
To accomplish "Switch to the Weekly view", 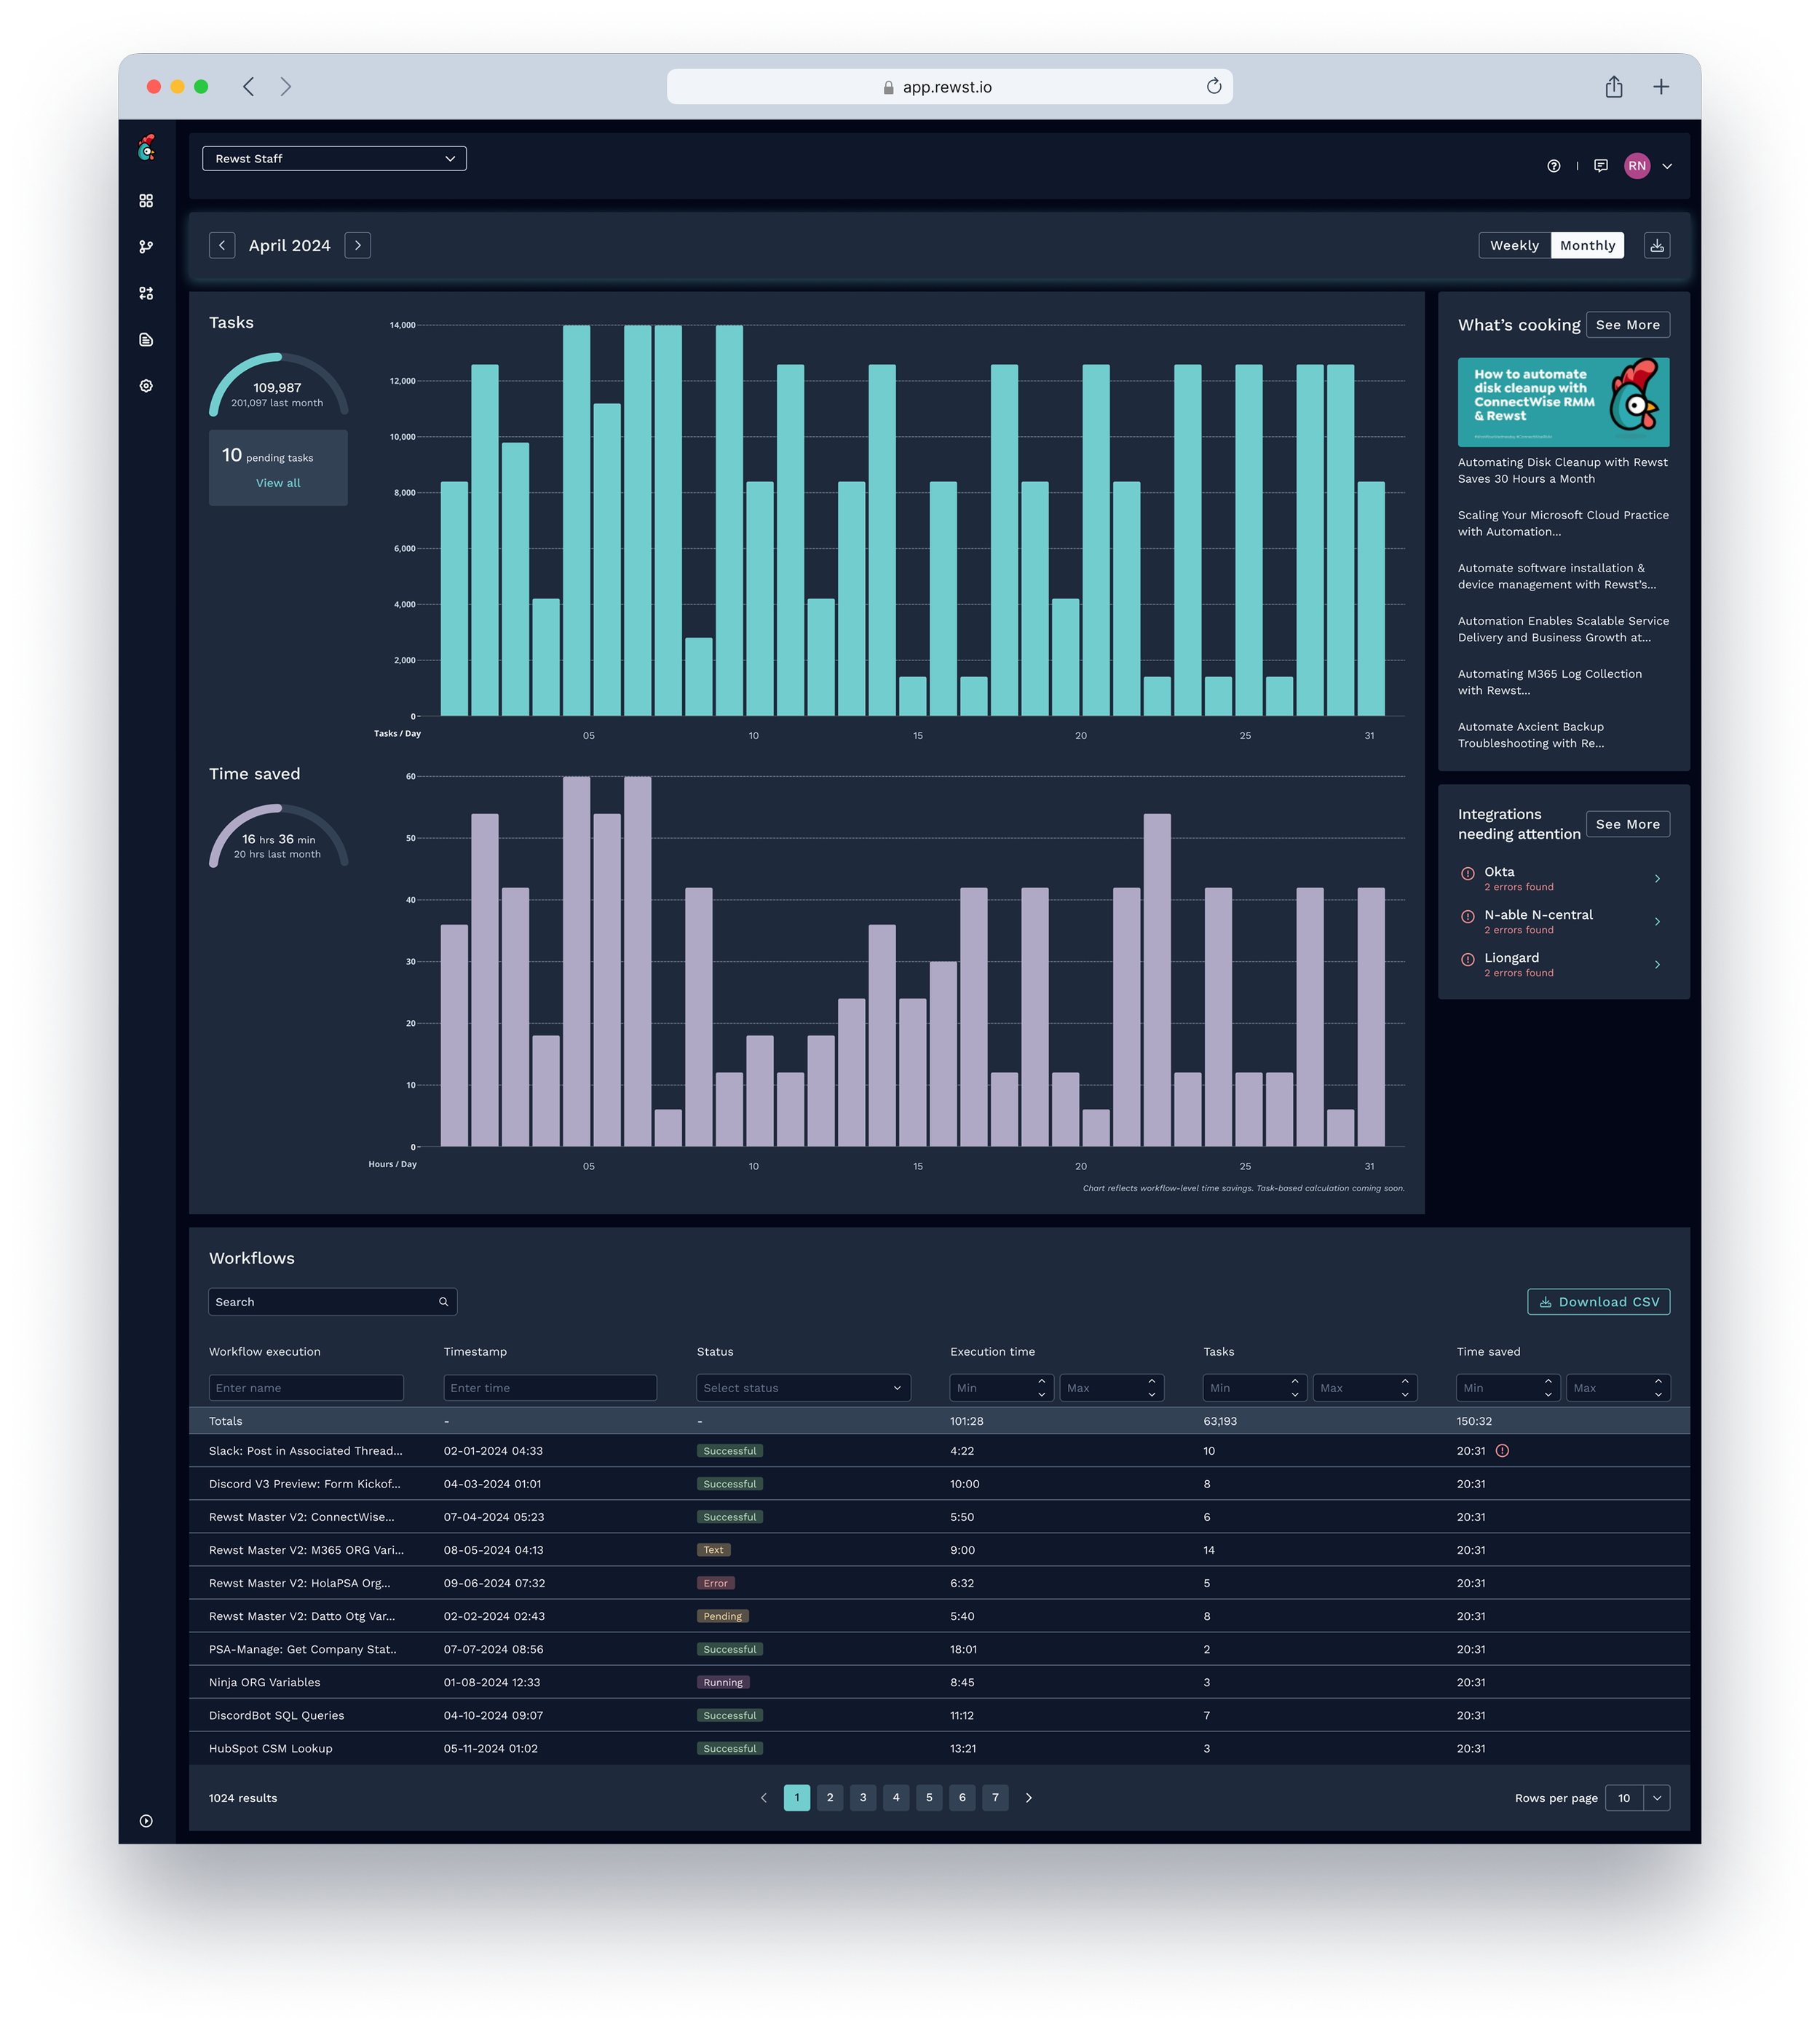I will [1513, 245].
